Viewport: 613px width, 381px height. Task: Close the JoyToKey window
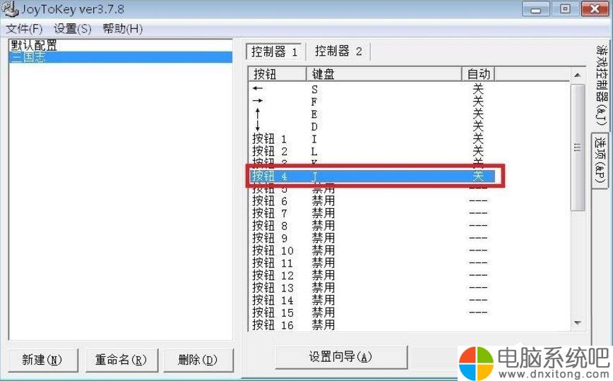point(595,9)
